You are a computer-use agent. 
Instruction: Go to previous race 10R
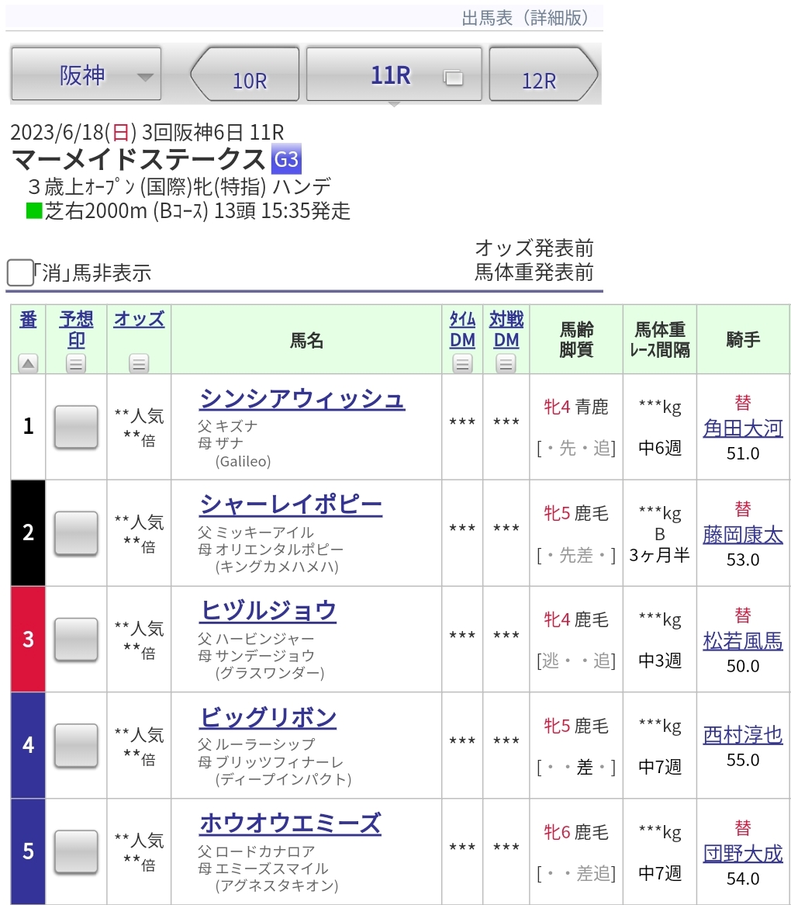click(x=245, y=75)
